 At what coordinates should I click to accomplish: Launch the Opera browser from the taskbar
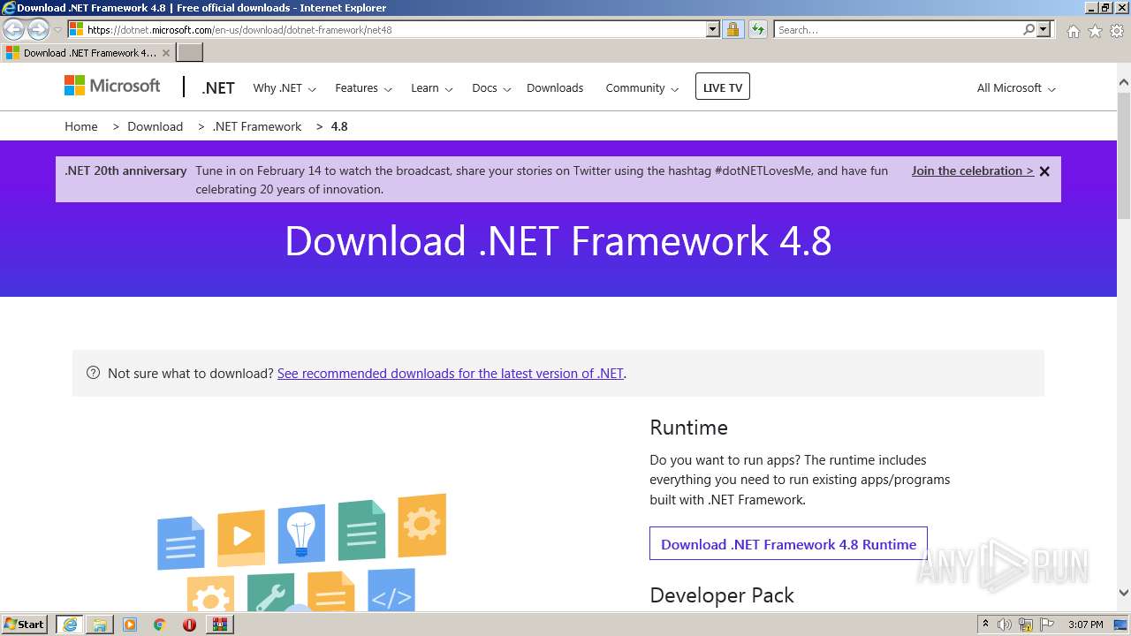click(x=189, y=625)
